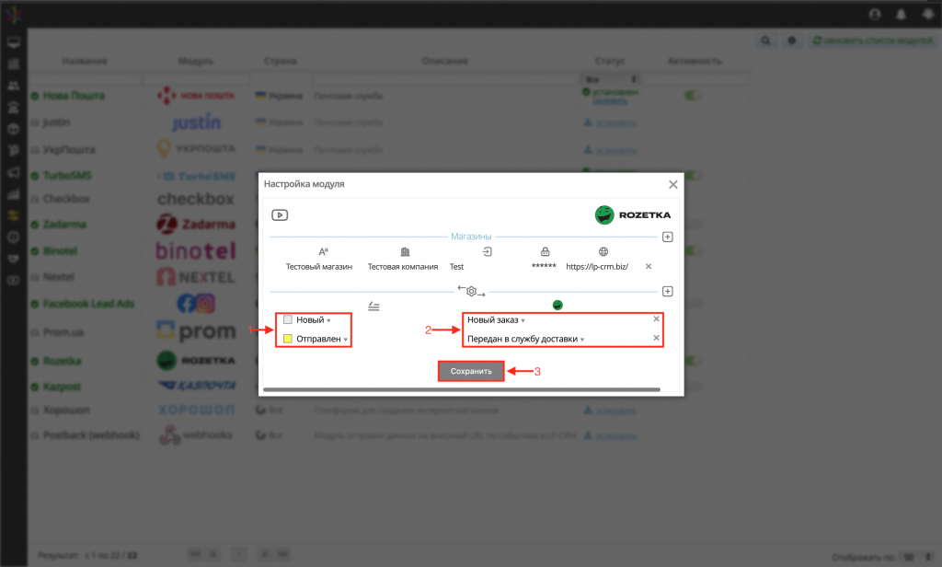Click the https://lp-crm.biz/ URL field
The image size is (942, 567).
point(597,266)
